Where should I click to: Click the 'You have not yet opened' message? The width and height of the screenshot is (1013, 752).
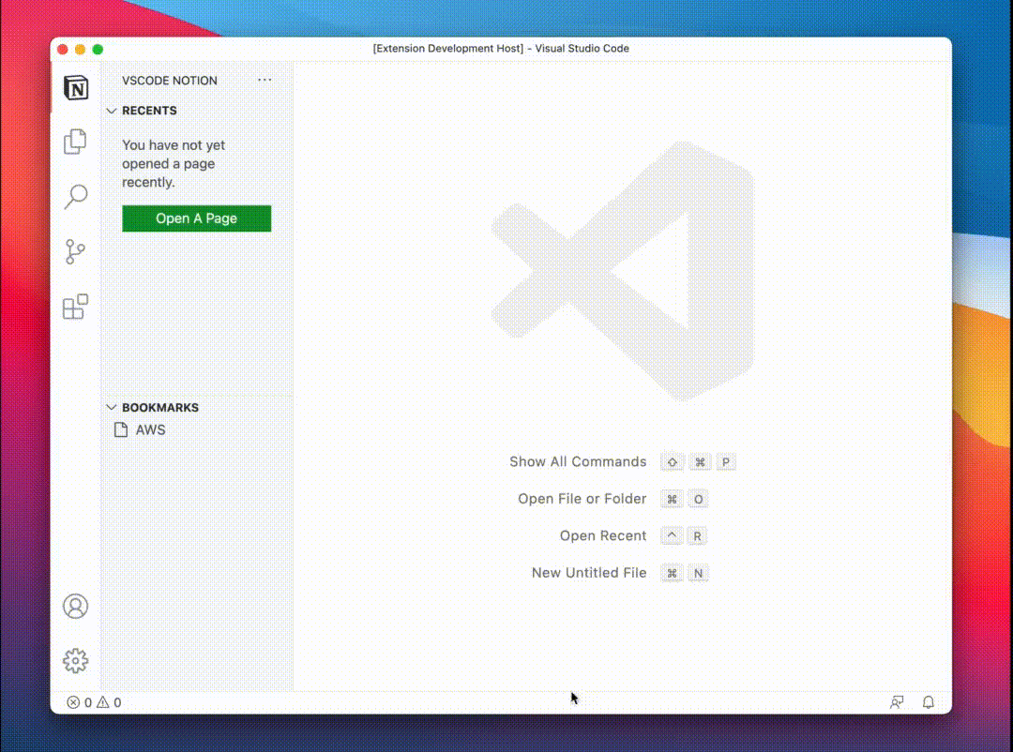click(x=174, y=163)
